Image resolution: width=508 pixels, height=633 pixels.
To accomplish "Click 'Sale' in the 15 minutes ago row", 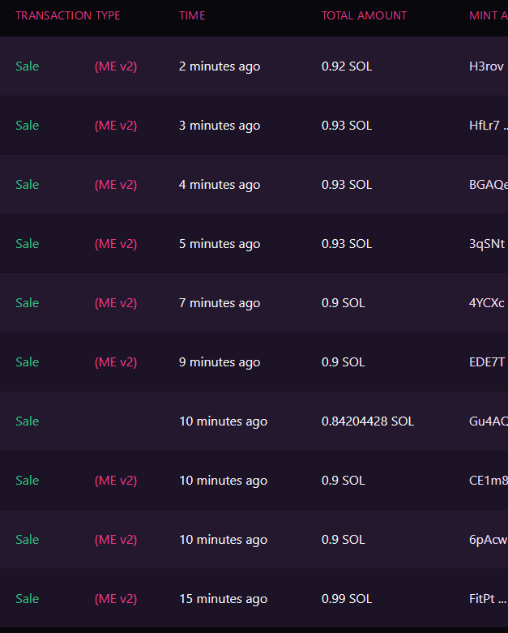I will (x=27, y=599).
